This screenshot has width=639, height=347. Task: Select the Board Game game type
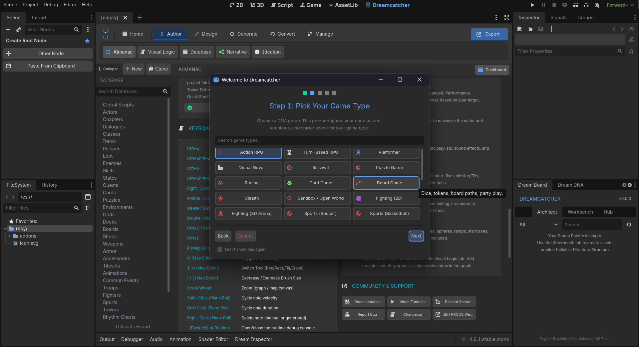tap(386, 183)
